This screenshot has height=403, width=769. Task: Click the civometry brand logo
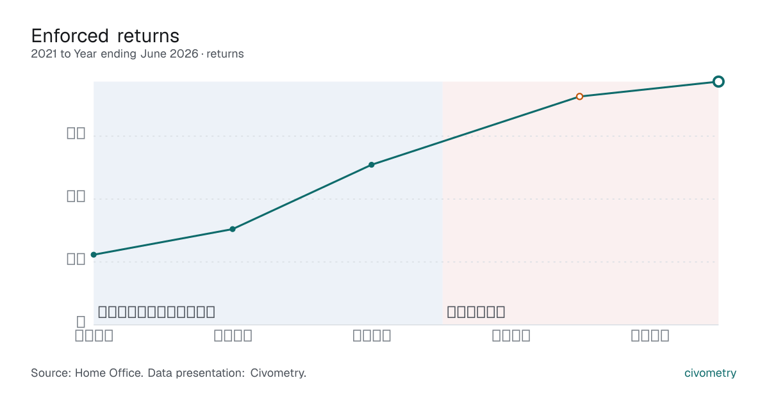point(711,373)
